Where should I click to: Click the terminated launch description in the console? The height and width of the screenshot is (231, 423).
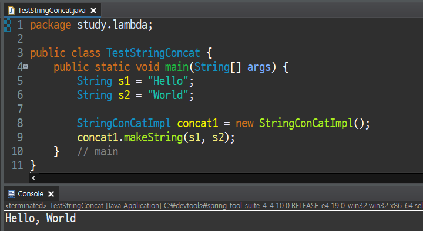pyautogui.click(x=214, y=206)
